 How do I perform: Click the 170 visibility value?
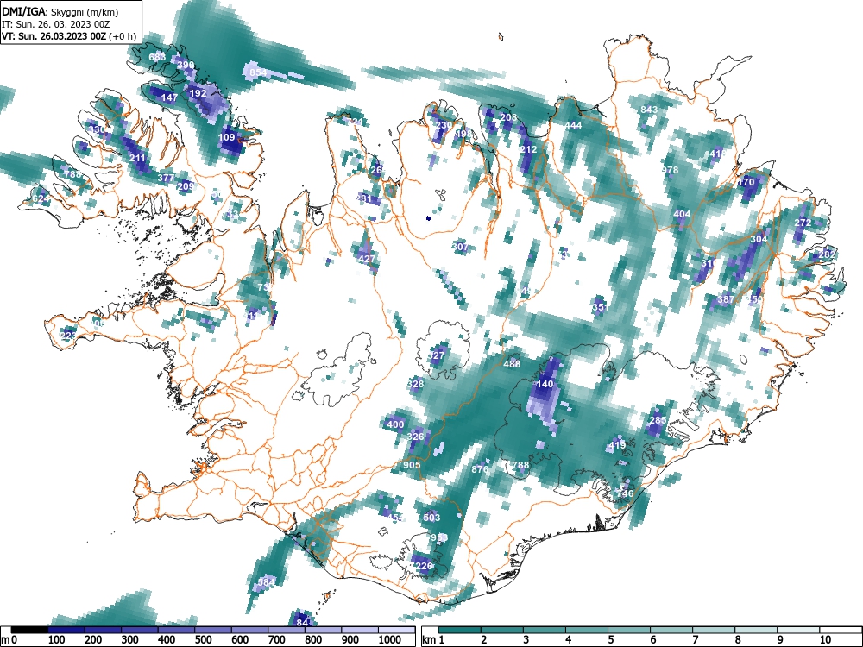click(746, 182)
